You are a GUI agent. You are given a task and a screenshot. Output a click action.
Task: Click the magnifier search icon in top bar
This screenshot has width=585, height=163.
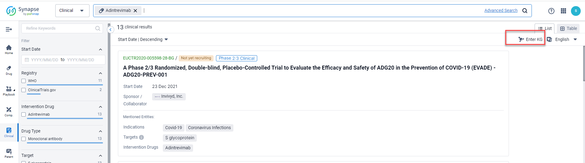525,11
